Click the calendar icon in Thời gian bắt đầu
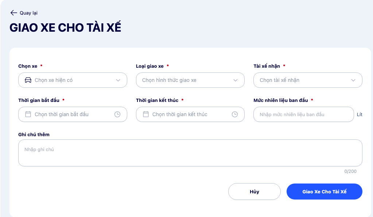 pyautogui.click(x=28, y=114)
